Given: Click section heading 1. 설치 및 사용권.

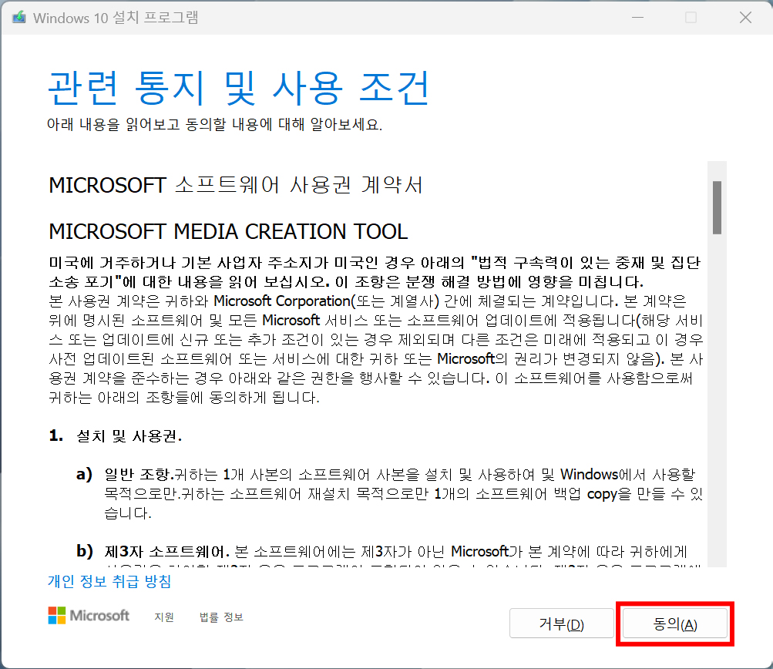Looking at the screenshot, I should point(116,435).
